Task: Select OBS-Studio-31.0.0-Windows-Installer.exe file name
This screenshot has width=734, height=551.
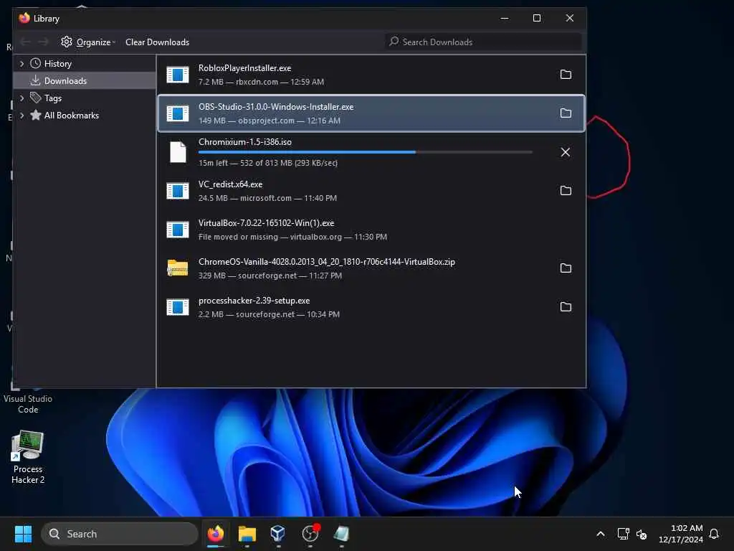Action: click(x=276, y=108)
